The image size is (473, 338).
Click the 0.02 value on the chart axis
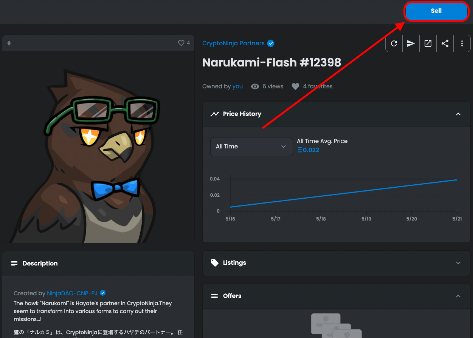pyautogui.click(x=215, y=195)
